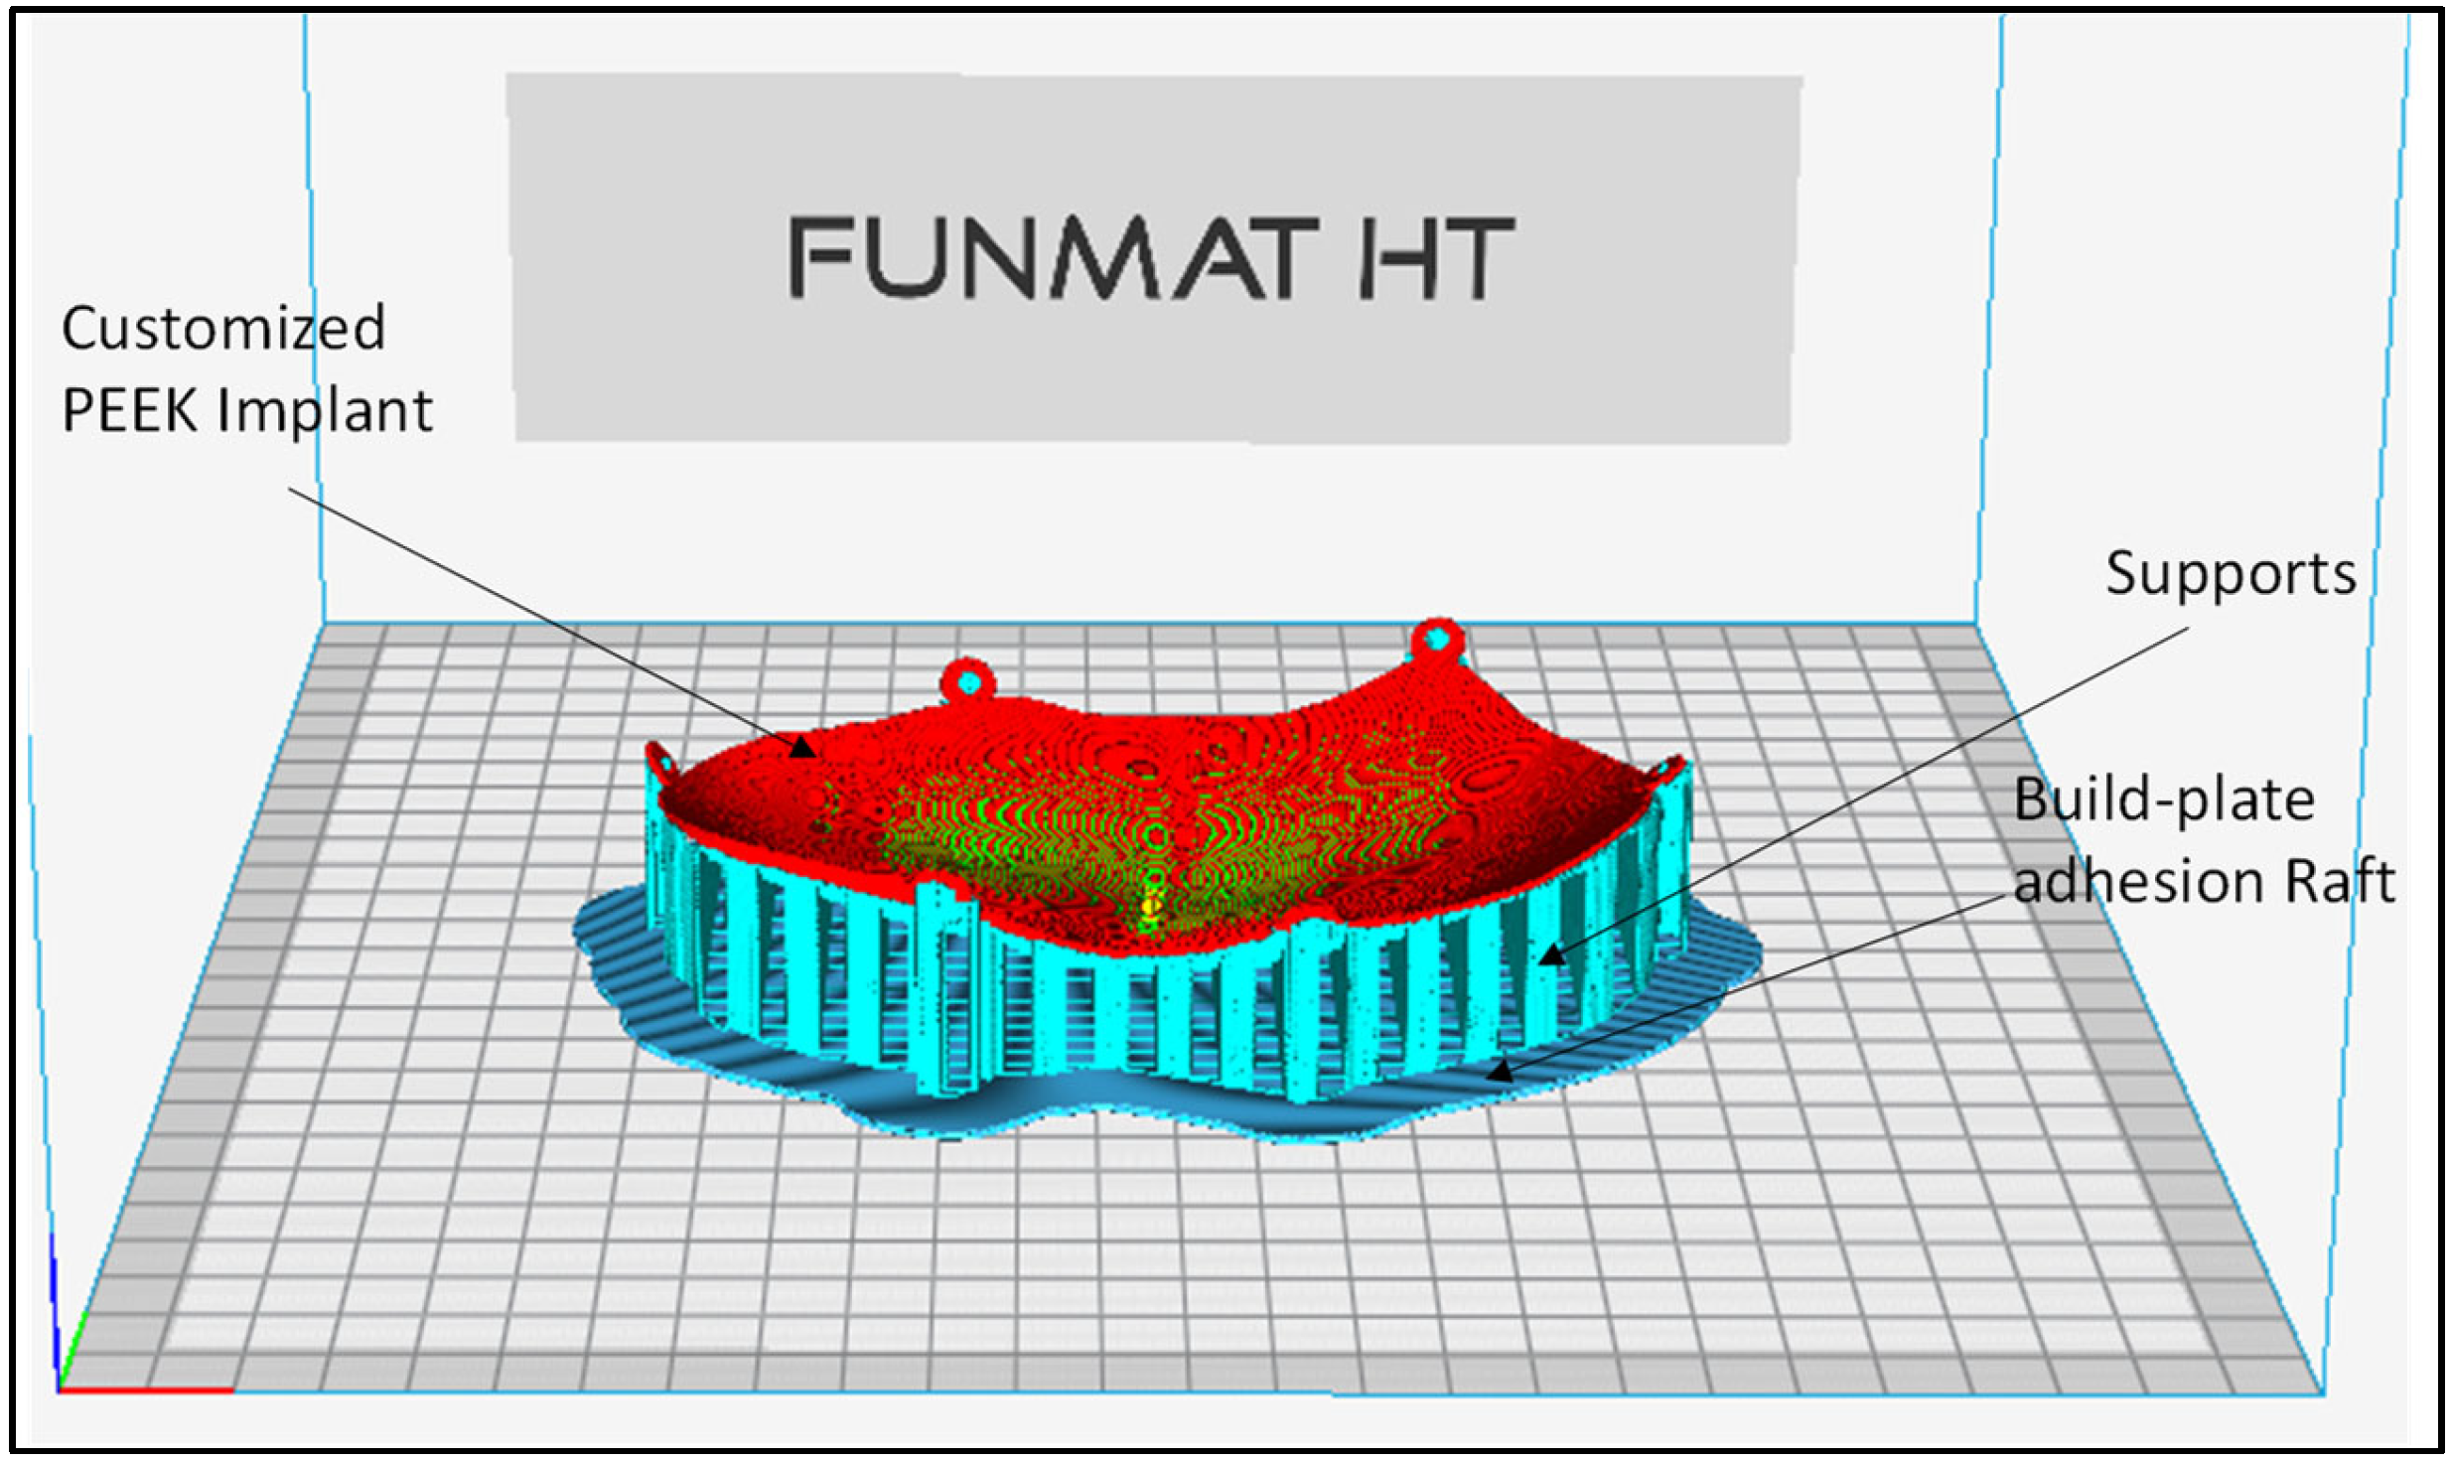Click the arrowhead pointing at the implant
Image resolution: width=2451 pixels, height=1461 pixels.
click(x=802, y=747)
